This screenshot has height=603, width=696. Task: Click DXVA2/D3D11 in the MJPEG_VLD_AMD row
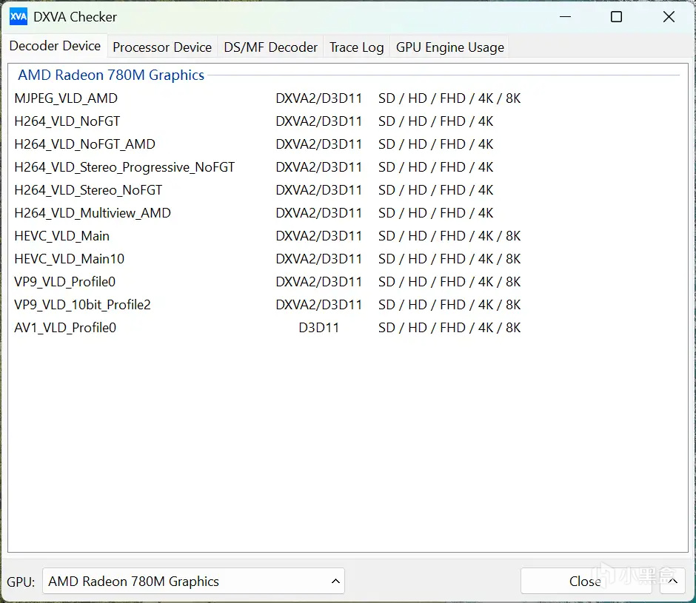click(x=318, y=98)
